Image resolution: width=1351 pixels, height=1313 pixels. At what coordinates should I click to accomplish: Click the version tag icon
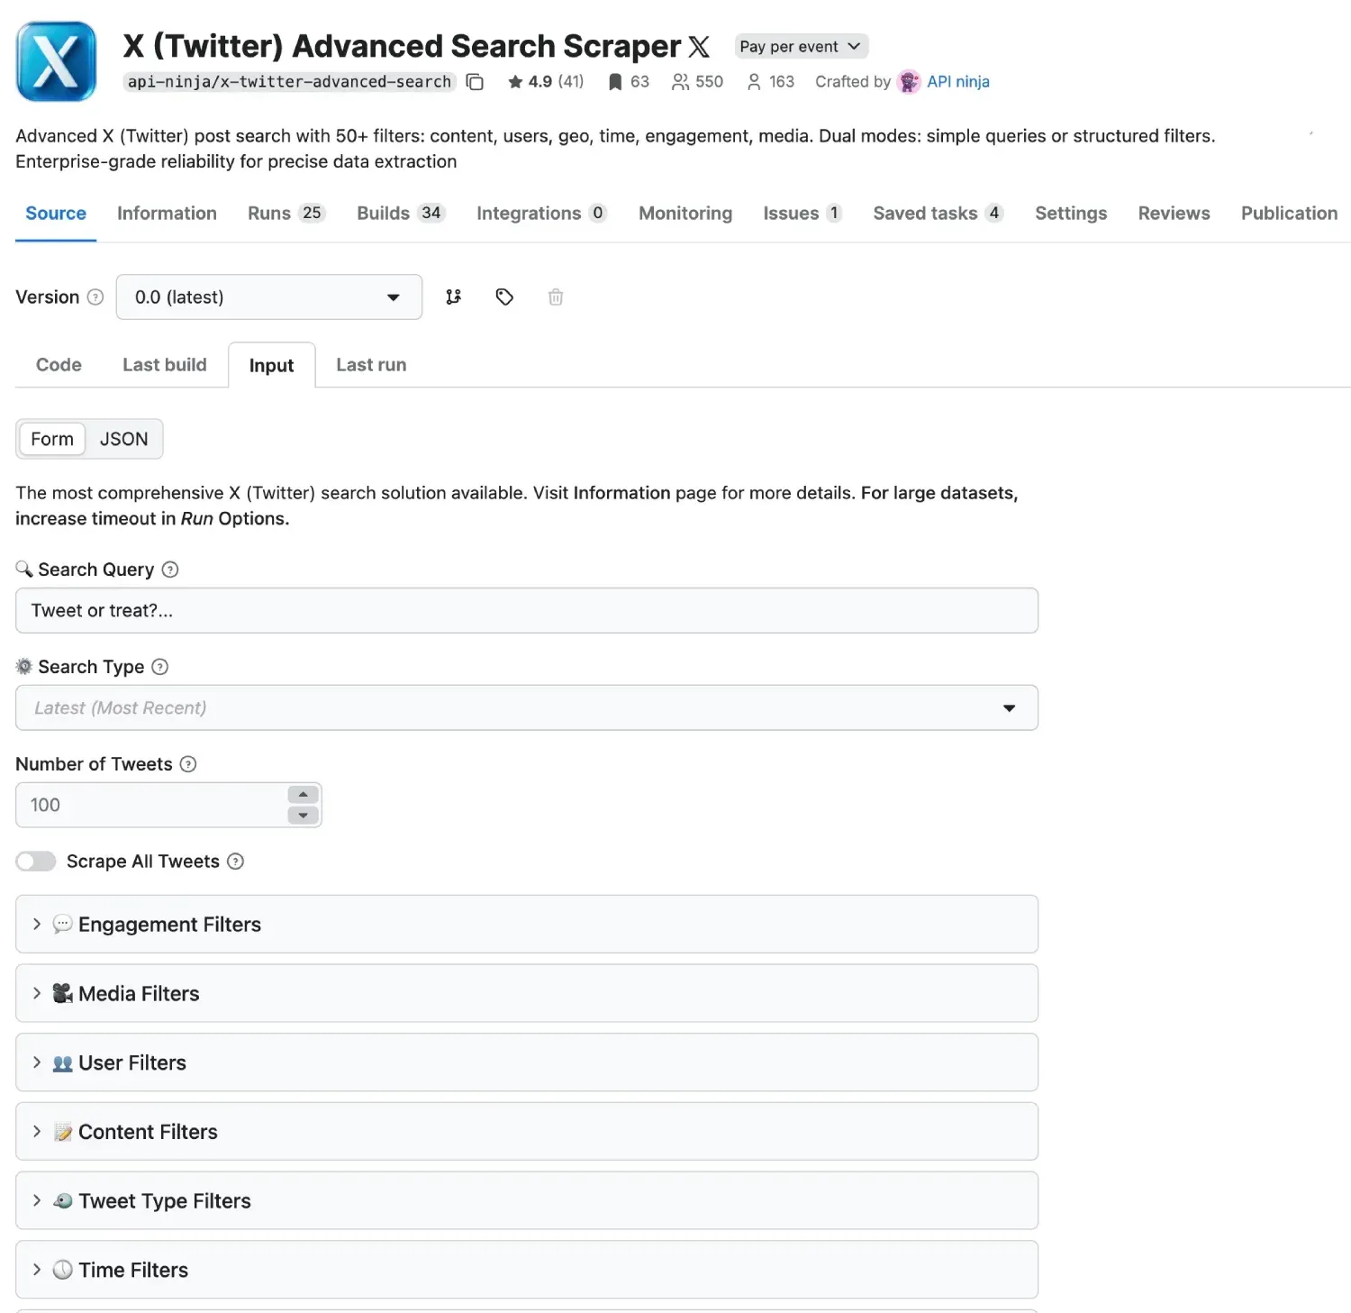pos(504,297)
